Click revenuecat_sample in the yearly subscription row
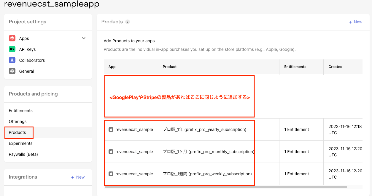This screenshot has width=372, height=196. [x=134, y=129]
